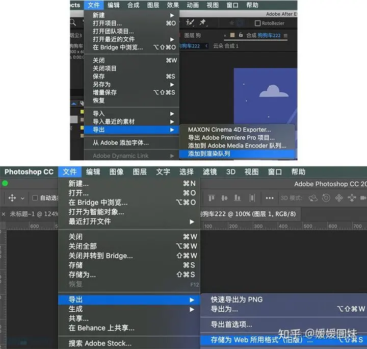Choose 快速导出为 PNG in Photoshop
367x349 pixels.
point(283,300)
